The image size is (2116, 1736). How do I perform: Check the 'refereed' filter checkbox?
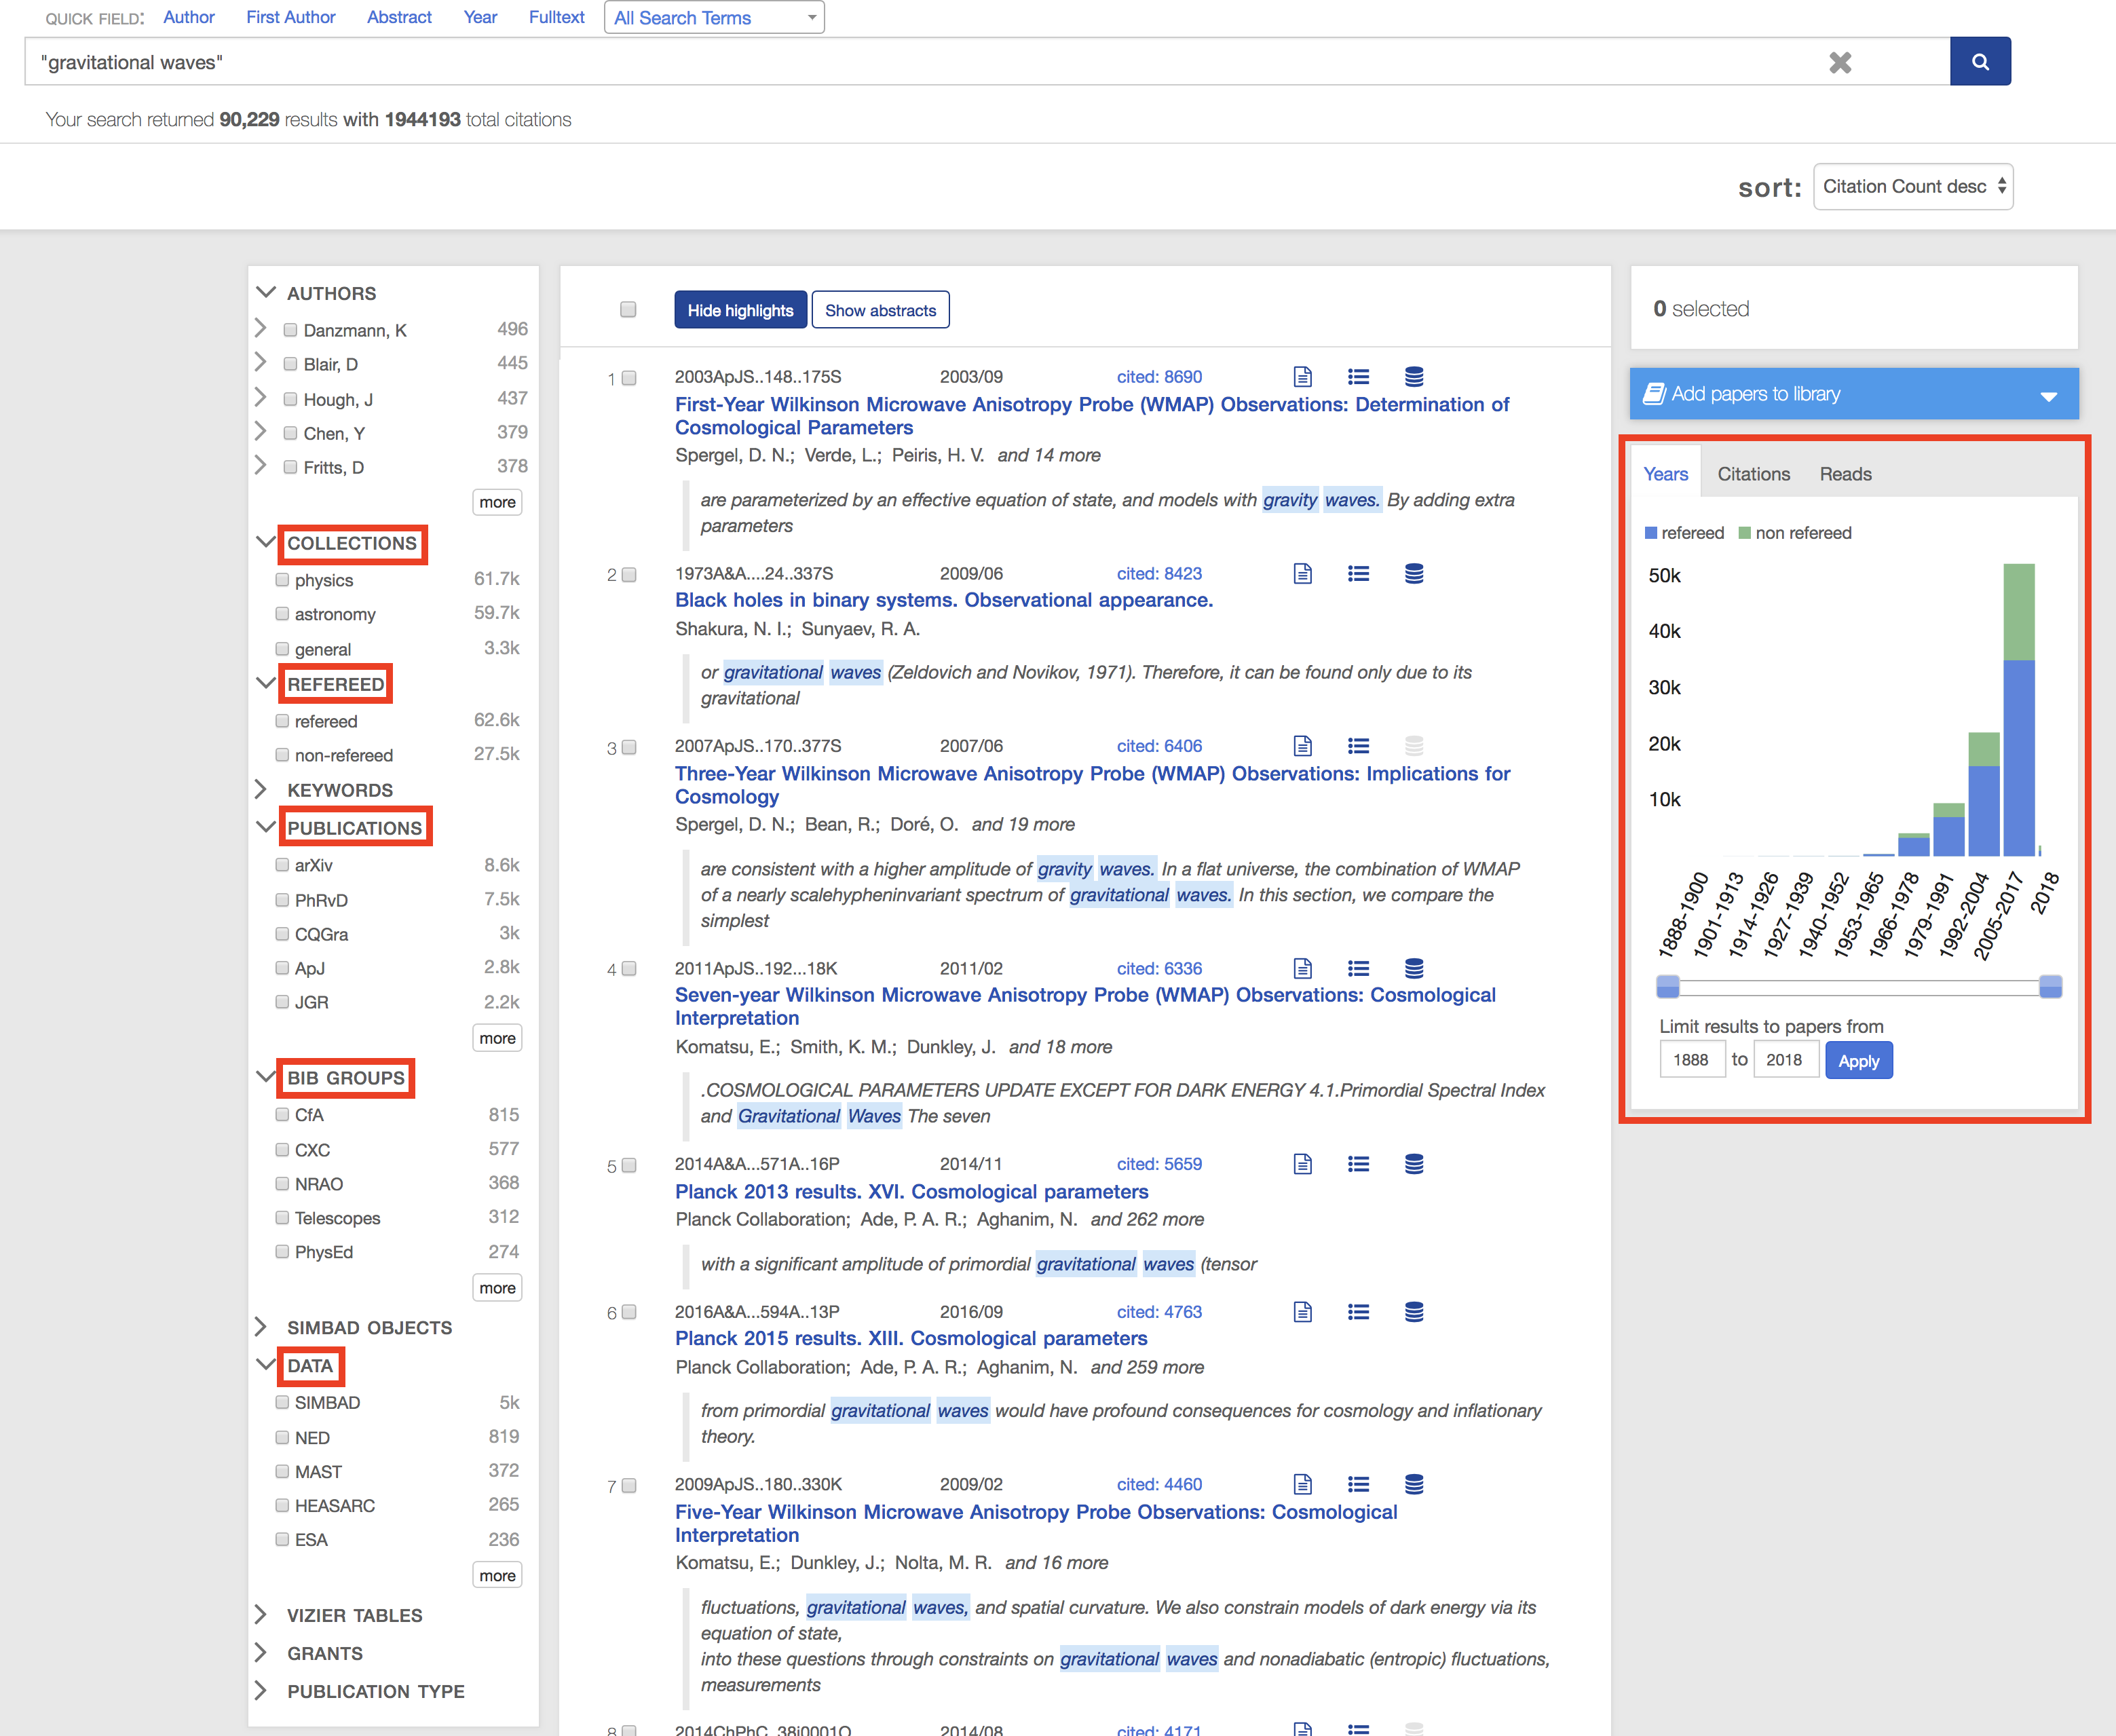tap(283, 720)
